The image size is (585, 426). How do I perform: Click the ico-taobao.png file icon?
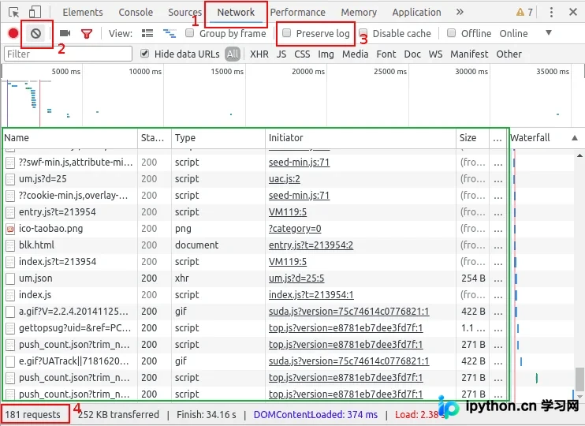click(x=10, y=229)
